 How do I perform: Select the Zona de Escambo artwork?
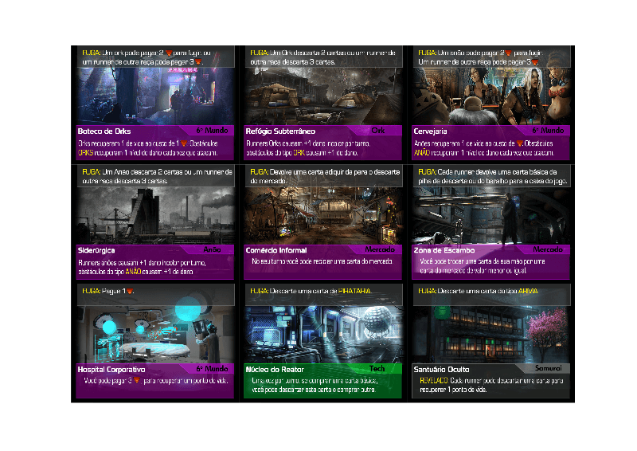(x=491, y=215)
